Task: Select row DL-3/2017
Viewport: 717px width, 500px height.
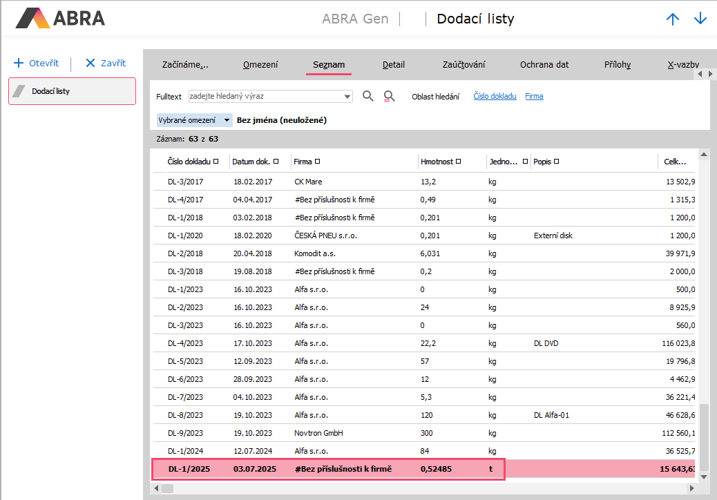Action: 424,182
